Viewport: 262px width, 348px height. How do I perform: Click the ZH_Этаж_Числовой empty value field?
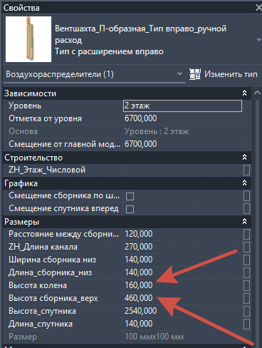pos(182,170)
